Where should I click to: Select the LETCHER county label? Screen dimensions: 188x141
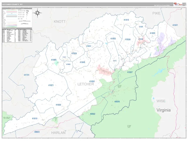pyautogui.click(x=85, y=84)
